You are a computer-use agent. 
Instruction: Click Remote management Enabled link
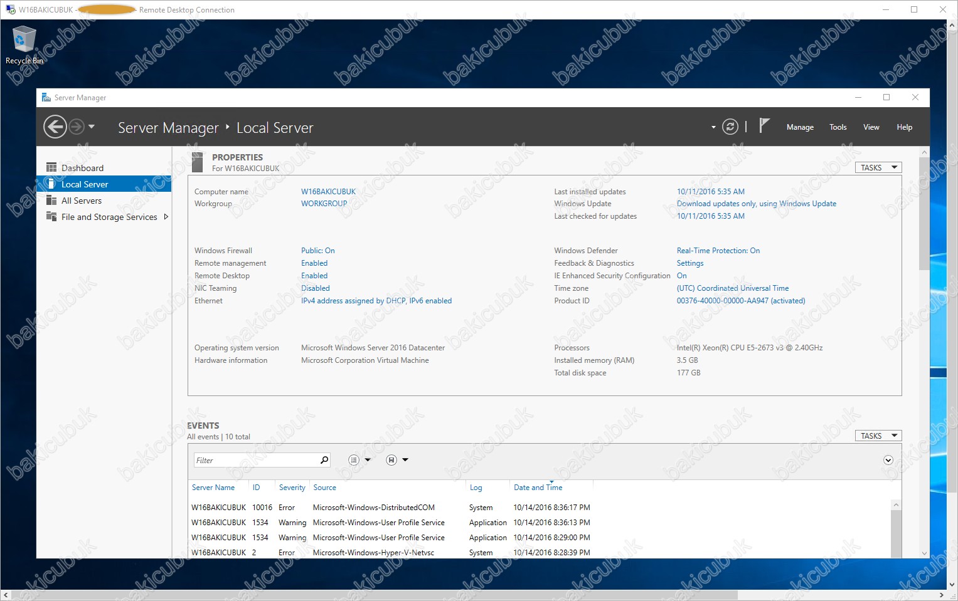click(x=314, y=263)
